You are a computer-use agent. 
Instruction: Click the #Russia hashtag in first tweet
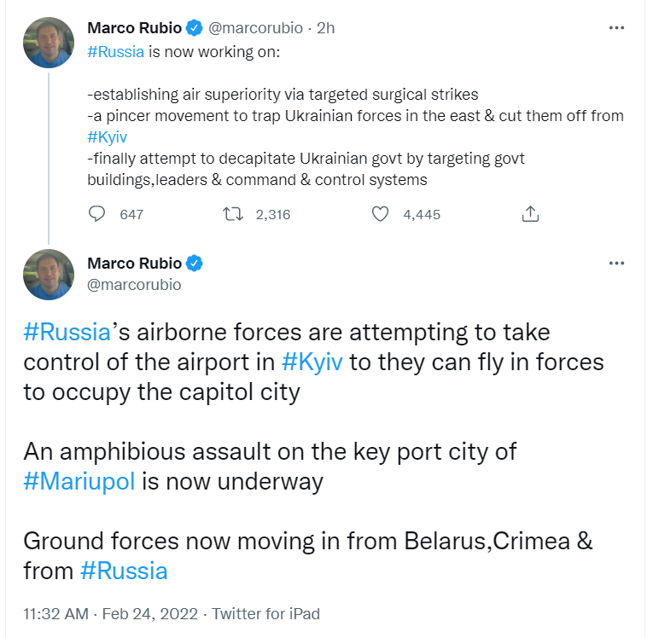coord(115,50)
